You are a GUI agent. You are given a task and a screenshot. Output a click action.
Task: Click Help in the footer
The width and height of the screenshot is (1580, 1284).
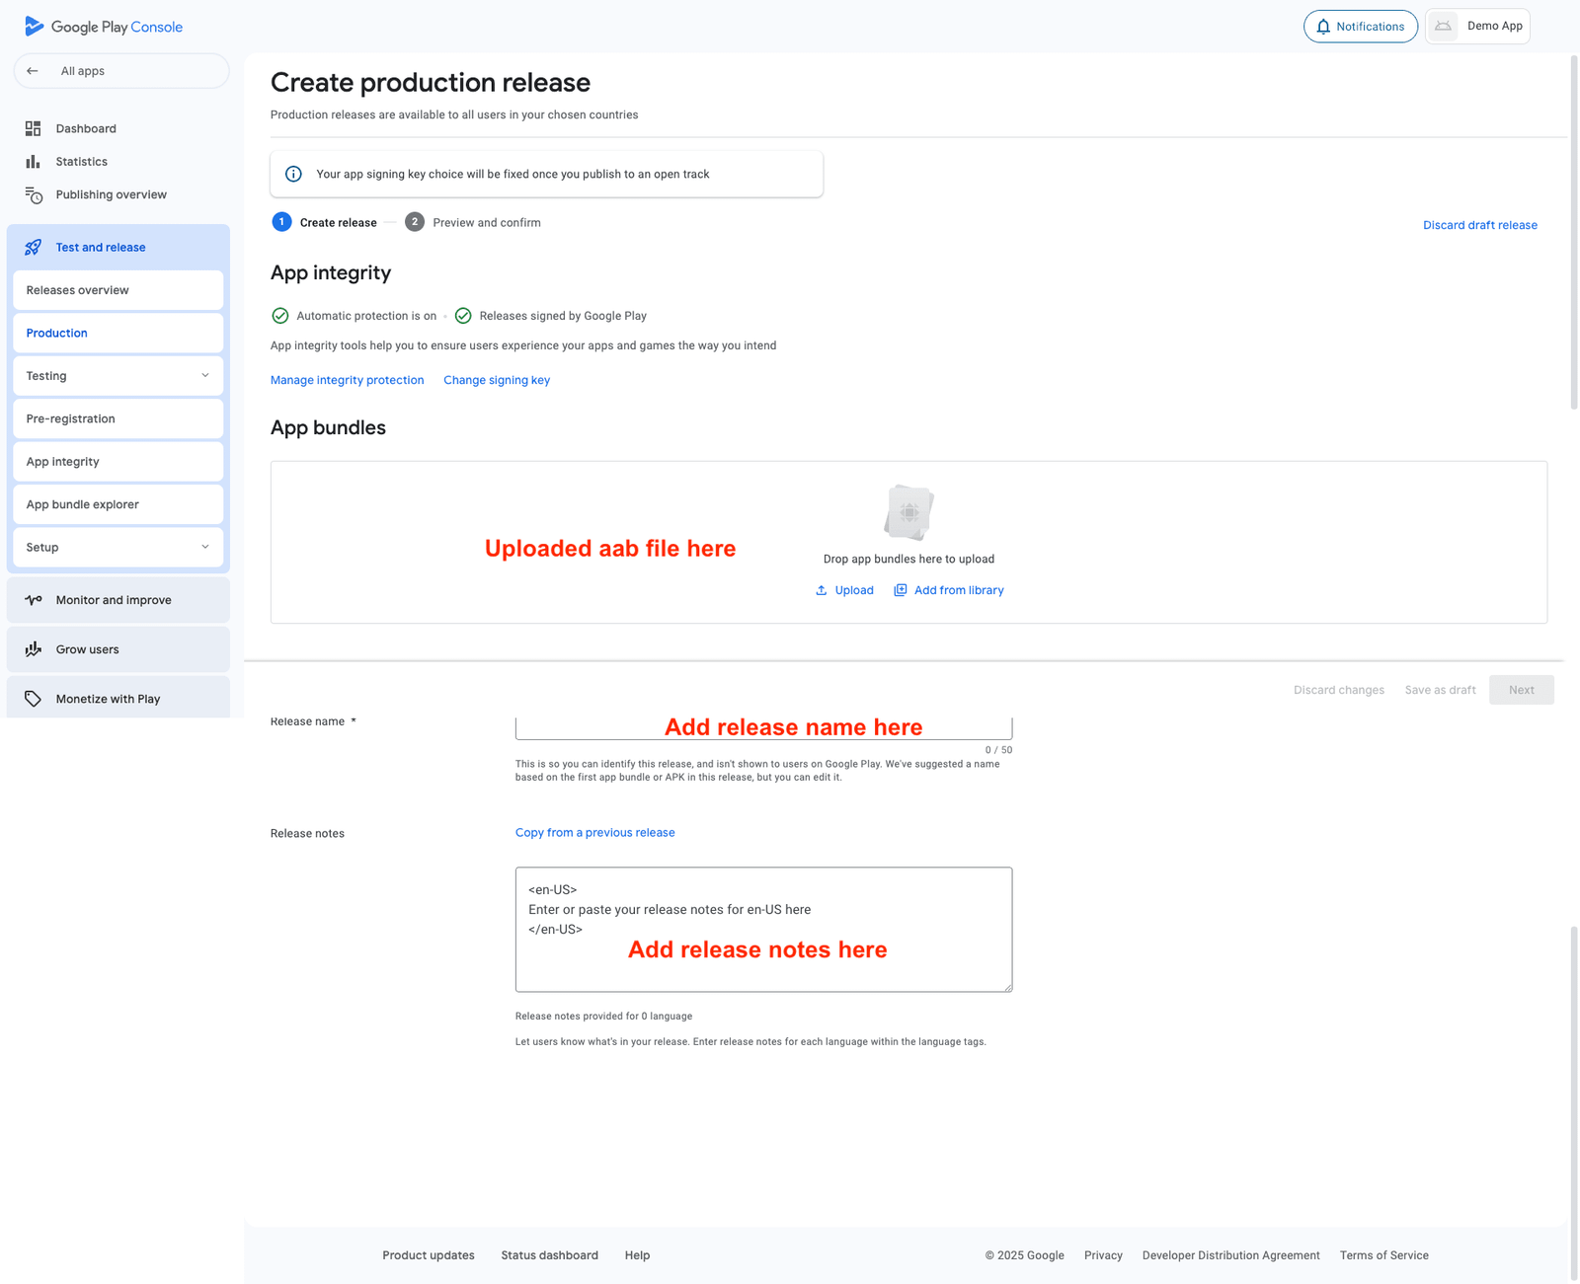pyautogui.click(x=637, y=1255)
